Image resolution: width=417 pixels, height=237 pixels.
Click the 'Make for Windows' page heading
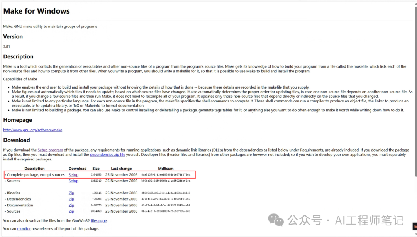pyautogui.click(x=36, y=11)
